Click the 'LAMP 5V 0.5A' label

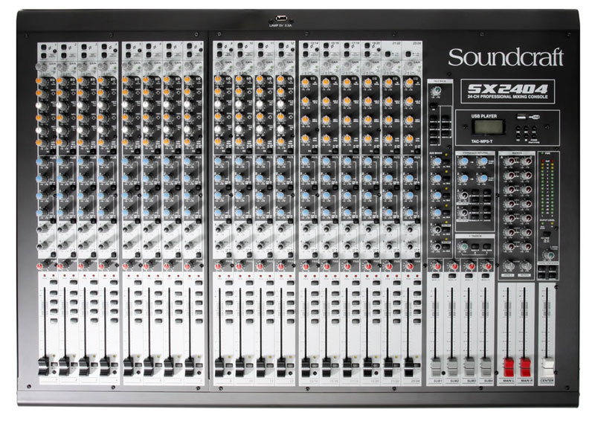pyautogui.click(x=281, y=25)
